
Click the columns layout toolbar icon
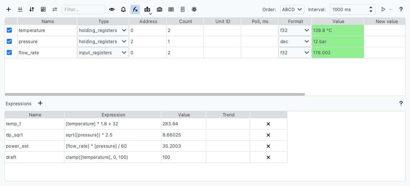[171, 9]
